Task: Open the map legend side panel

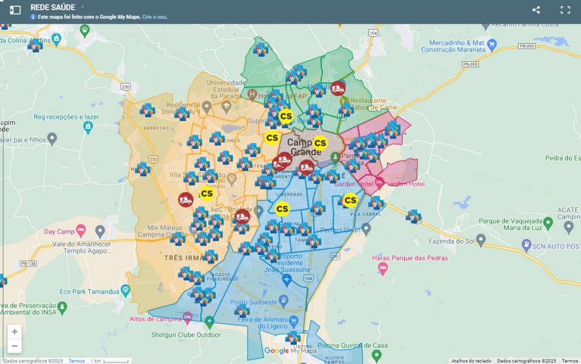Action: (x=15, y=10)
